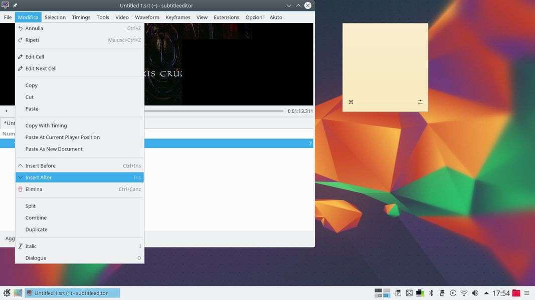The width and height of the screenshot is (535, 300).
Task: Open the Waveform menu
Action: pos(147,17)
